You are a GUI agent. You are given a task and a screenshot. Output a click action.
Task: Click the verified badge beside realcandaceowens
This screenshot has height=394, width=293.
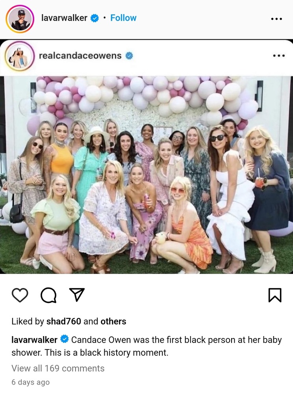[129, 56]
